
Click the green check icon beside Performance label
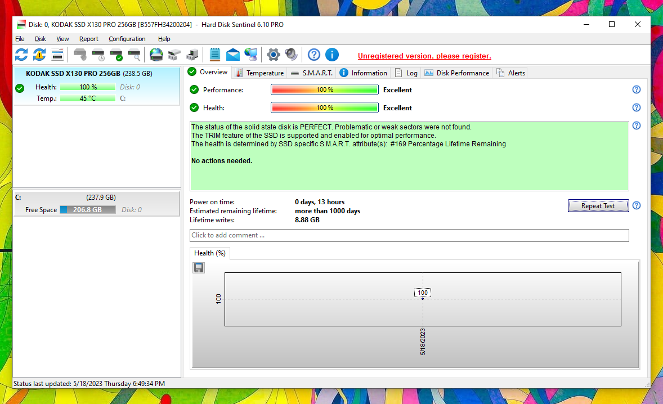coord(194,89)
